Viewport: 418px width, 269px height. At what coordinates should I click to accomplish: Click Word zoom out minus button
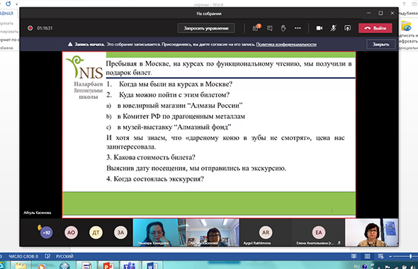[x=390, y=256]
